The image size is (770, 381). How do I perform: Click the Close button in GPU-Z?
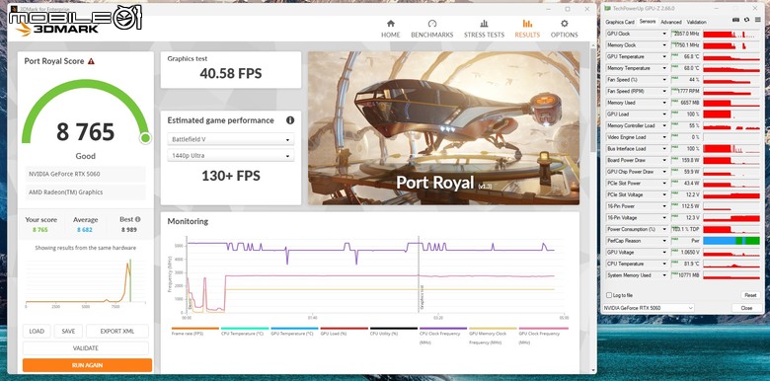click(x=746, y=308)
